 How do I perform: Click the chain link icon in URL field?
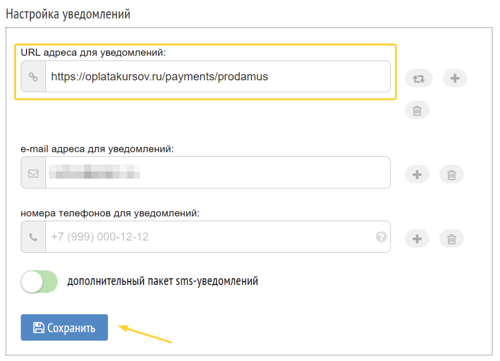(x=33, y=76)
